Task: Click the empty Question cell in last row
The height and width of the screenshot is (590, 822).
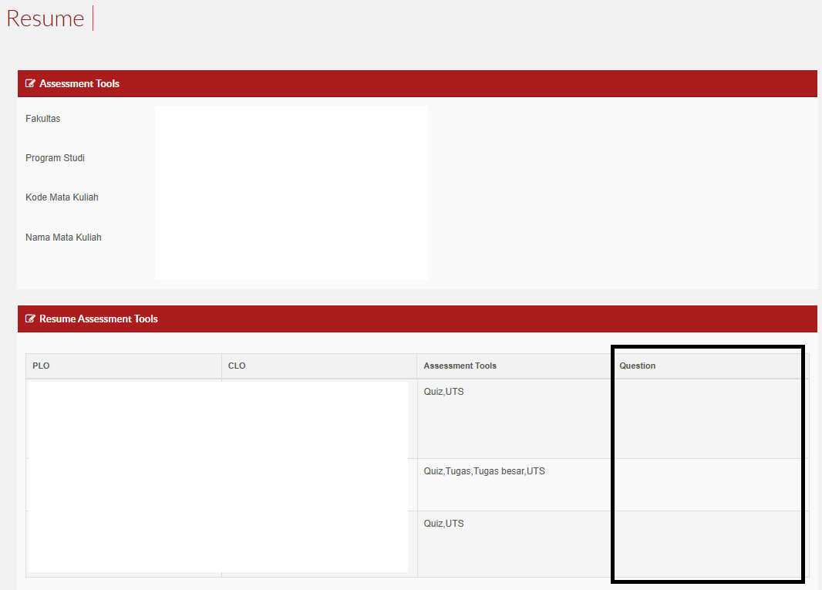Action: [x=707, y=543]
